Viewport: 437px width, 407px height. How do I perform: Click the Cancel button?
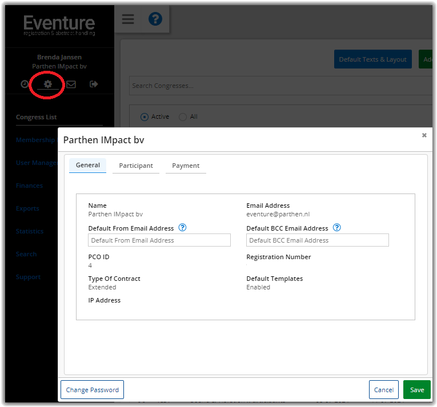(384, 390)
